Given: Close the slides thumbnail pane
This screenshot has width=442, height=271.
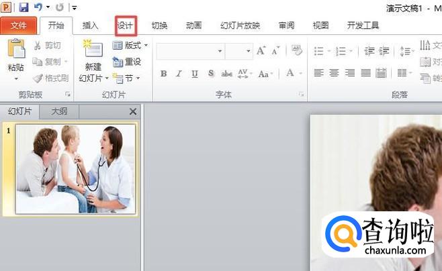Looking at the screenshot, I should pyautogui.click(x=133, y=112).
